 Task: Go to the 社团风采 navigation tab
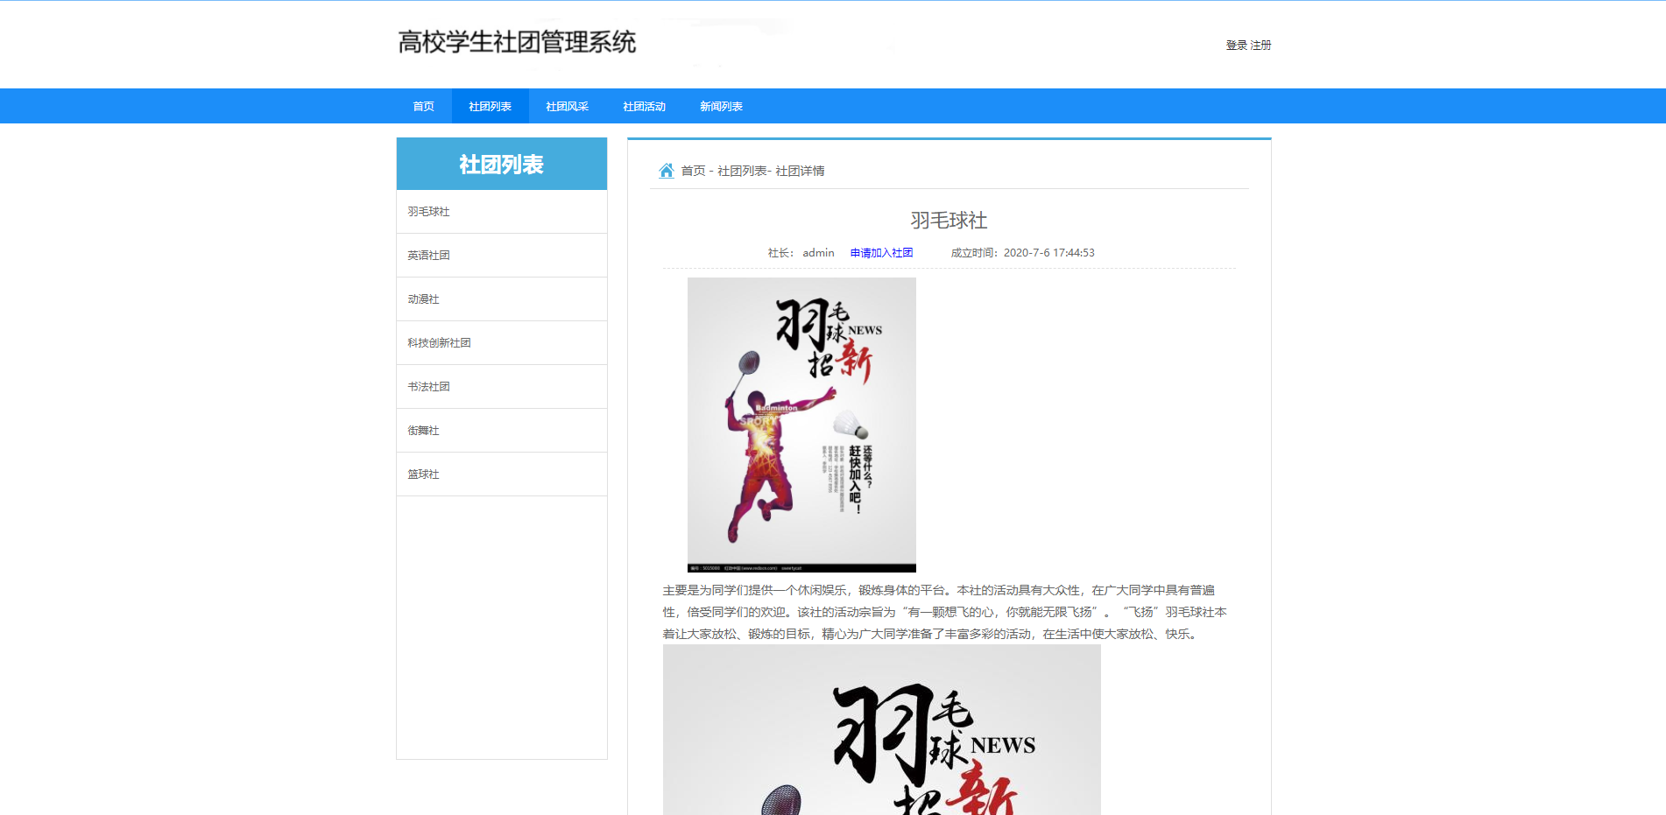tap(568, 106)
